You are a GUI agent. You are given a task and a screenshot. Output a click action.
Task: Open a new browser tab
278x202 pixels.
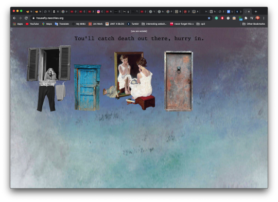click(x=256, y=12)
